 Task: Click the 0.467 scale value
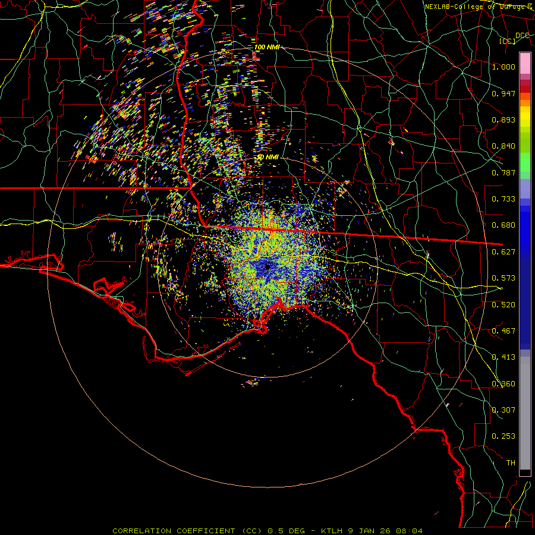[x=503, y=331]
